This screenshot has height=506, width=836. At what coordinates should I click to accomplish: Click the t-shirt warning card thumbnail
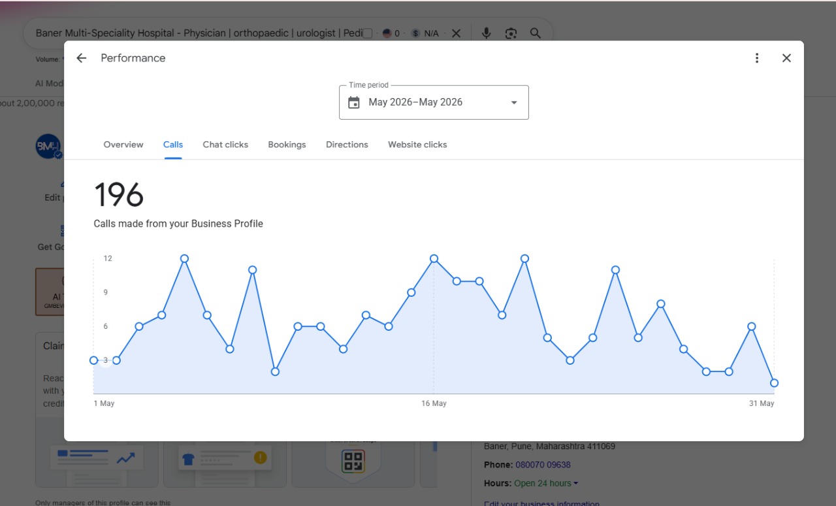[225, 458]
